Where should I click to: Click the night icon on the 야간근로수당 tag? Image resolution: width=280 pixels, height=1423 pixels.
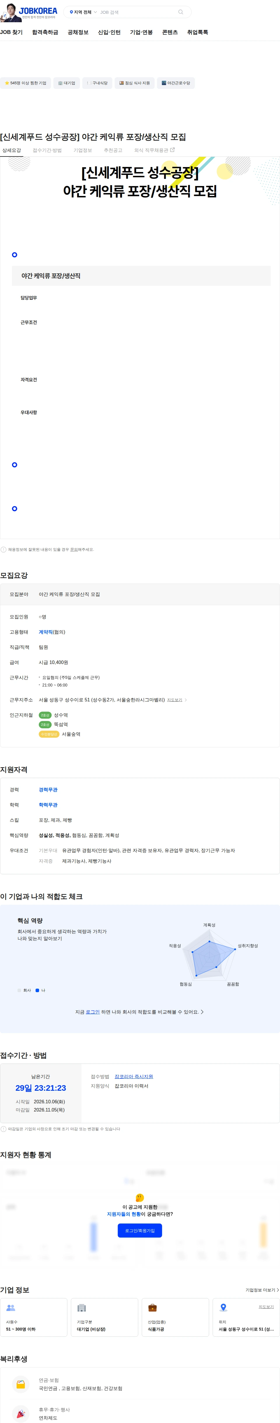coord(164,83)
